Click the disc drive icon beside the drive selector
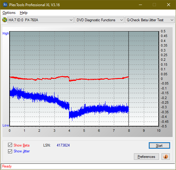 [x=5, y=20]
